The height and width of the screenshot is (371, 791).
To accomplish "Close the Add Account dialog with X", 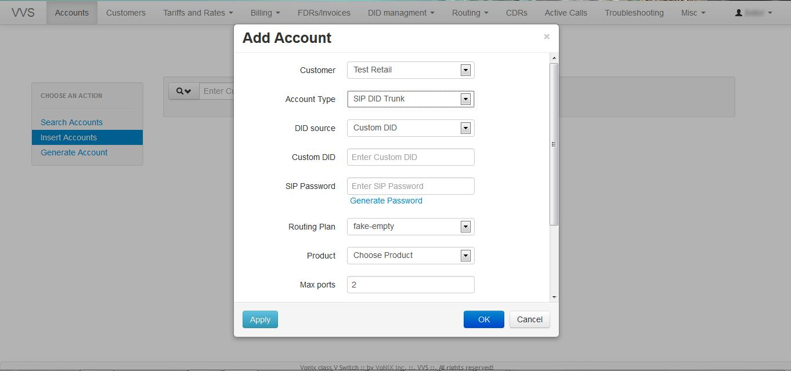I will pyautogui.click(x=546, y=37).
